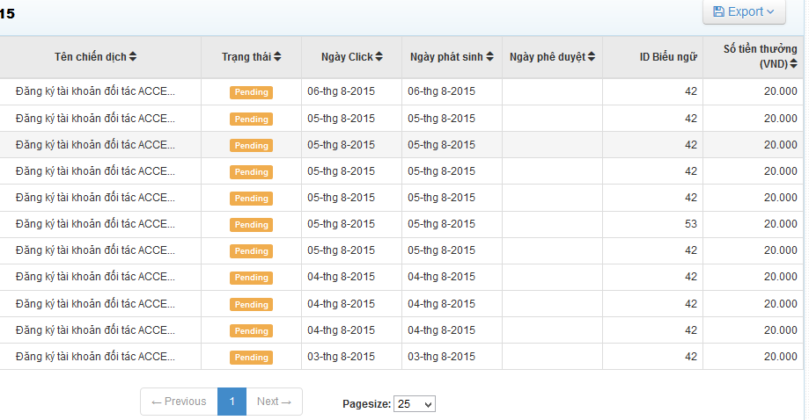Click the 20.000 amount in the 03-thg 8-2015 row
The width and height of the screenshot is (809, 420).
click(x=781, y=356)
